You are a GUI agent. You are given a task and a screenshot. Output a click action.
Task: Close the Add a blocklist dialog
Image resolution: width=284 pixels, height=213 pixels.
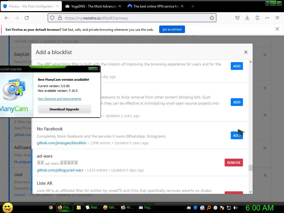coord(246,52)
